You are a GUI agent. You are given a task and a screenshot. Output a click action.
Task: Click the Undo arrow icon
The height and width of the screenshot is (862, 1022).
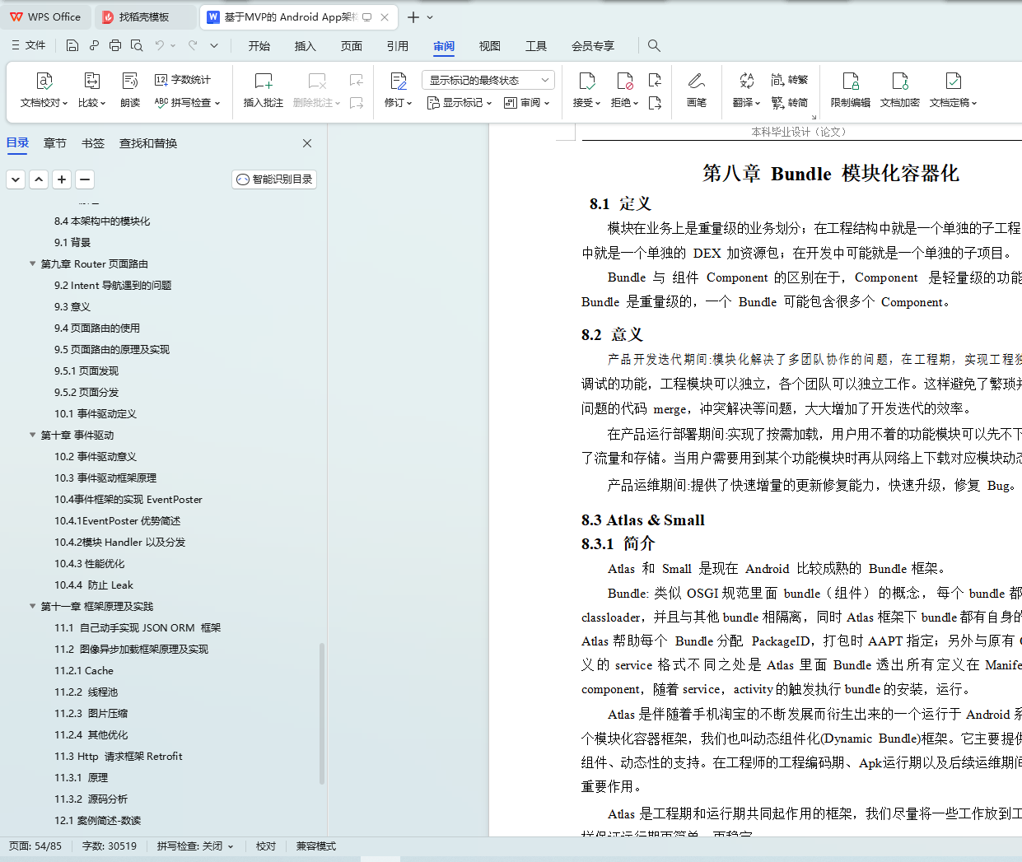coord(160,45)
